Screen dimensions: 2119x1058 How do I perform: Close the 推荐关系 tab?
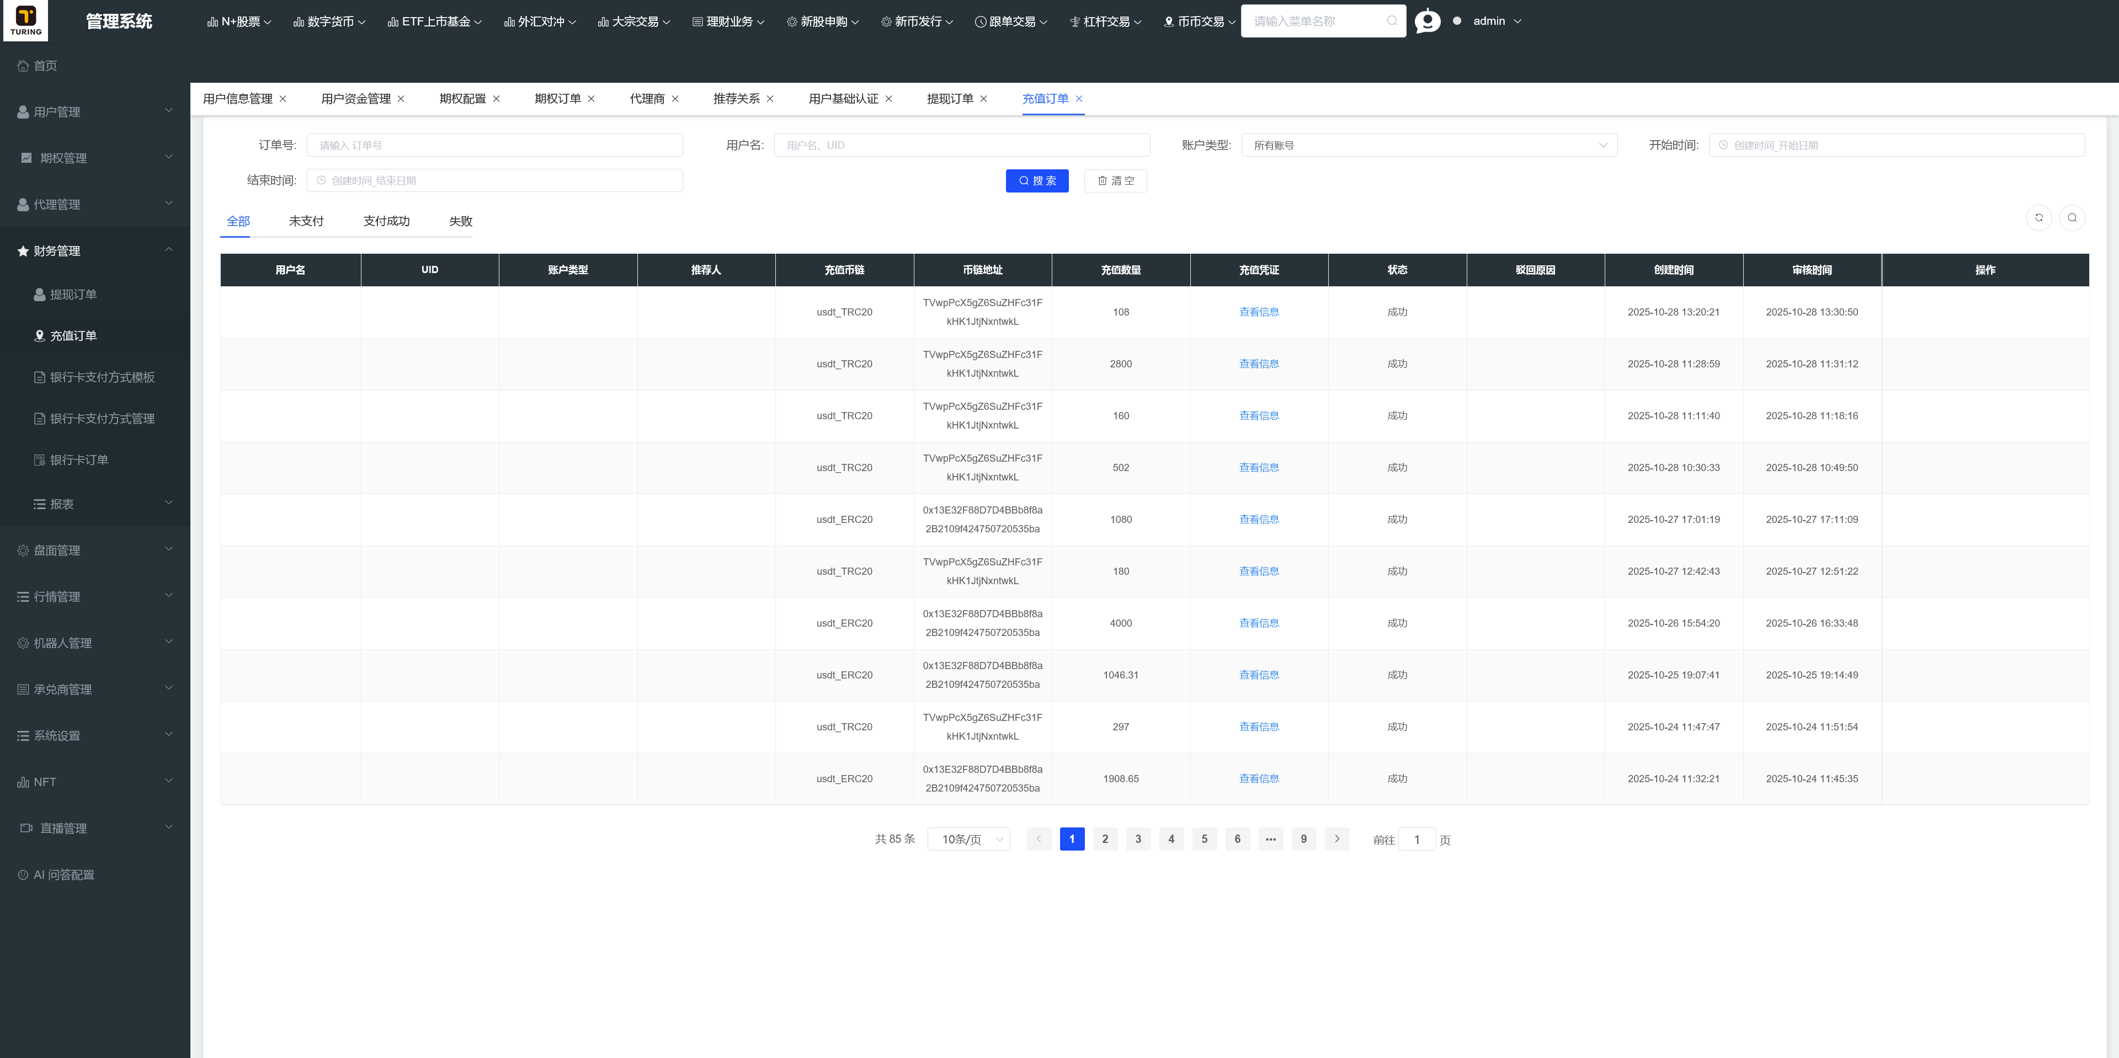coord(770,99)
